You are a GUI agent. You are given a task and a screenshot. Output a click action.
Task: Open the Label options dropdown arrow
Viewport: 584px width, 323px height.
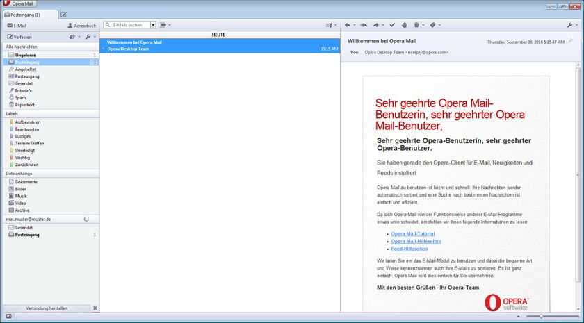coord(439,25)
